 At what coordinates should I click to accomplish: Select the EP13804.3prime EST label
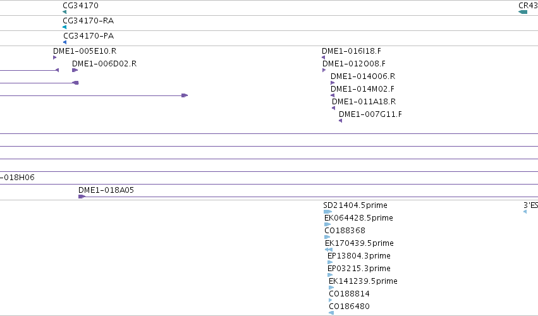(359, 256)
